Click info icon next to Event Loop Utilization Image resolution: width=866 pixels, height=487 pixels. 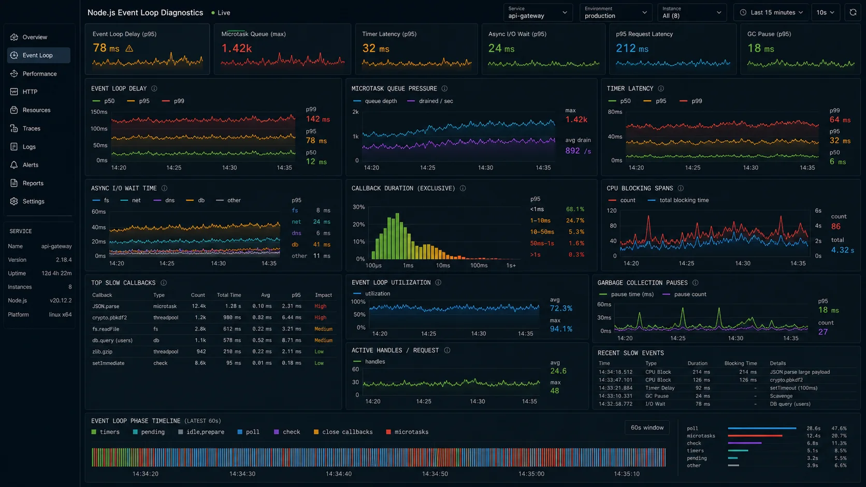coord(438,283)
